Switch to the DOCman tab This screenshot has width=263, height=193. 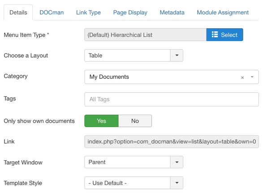[x=52, y=13]
